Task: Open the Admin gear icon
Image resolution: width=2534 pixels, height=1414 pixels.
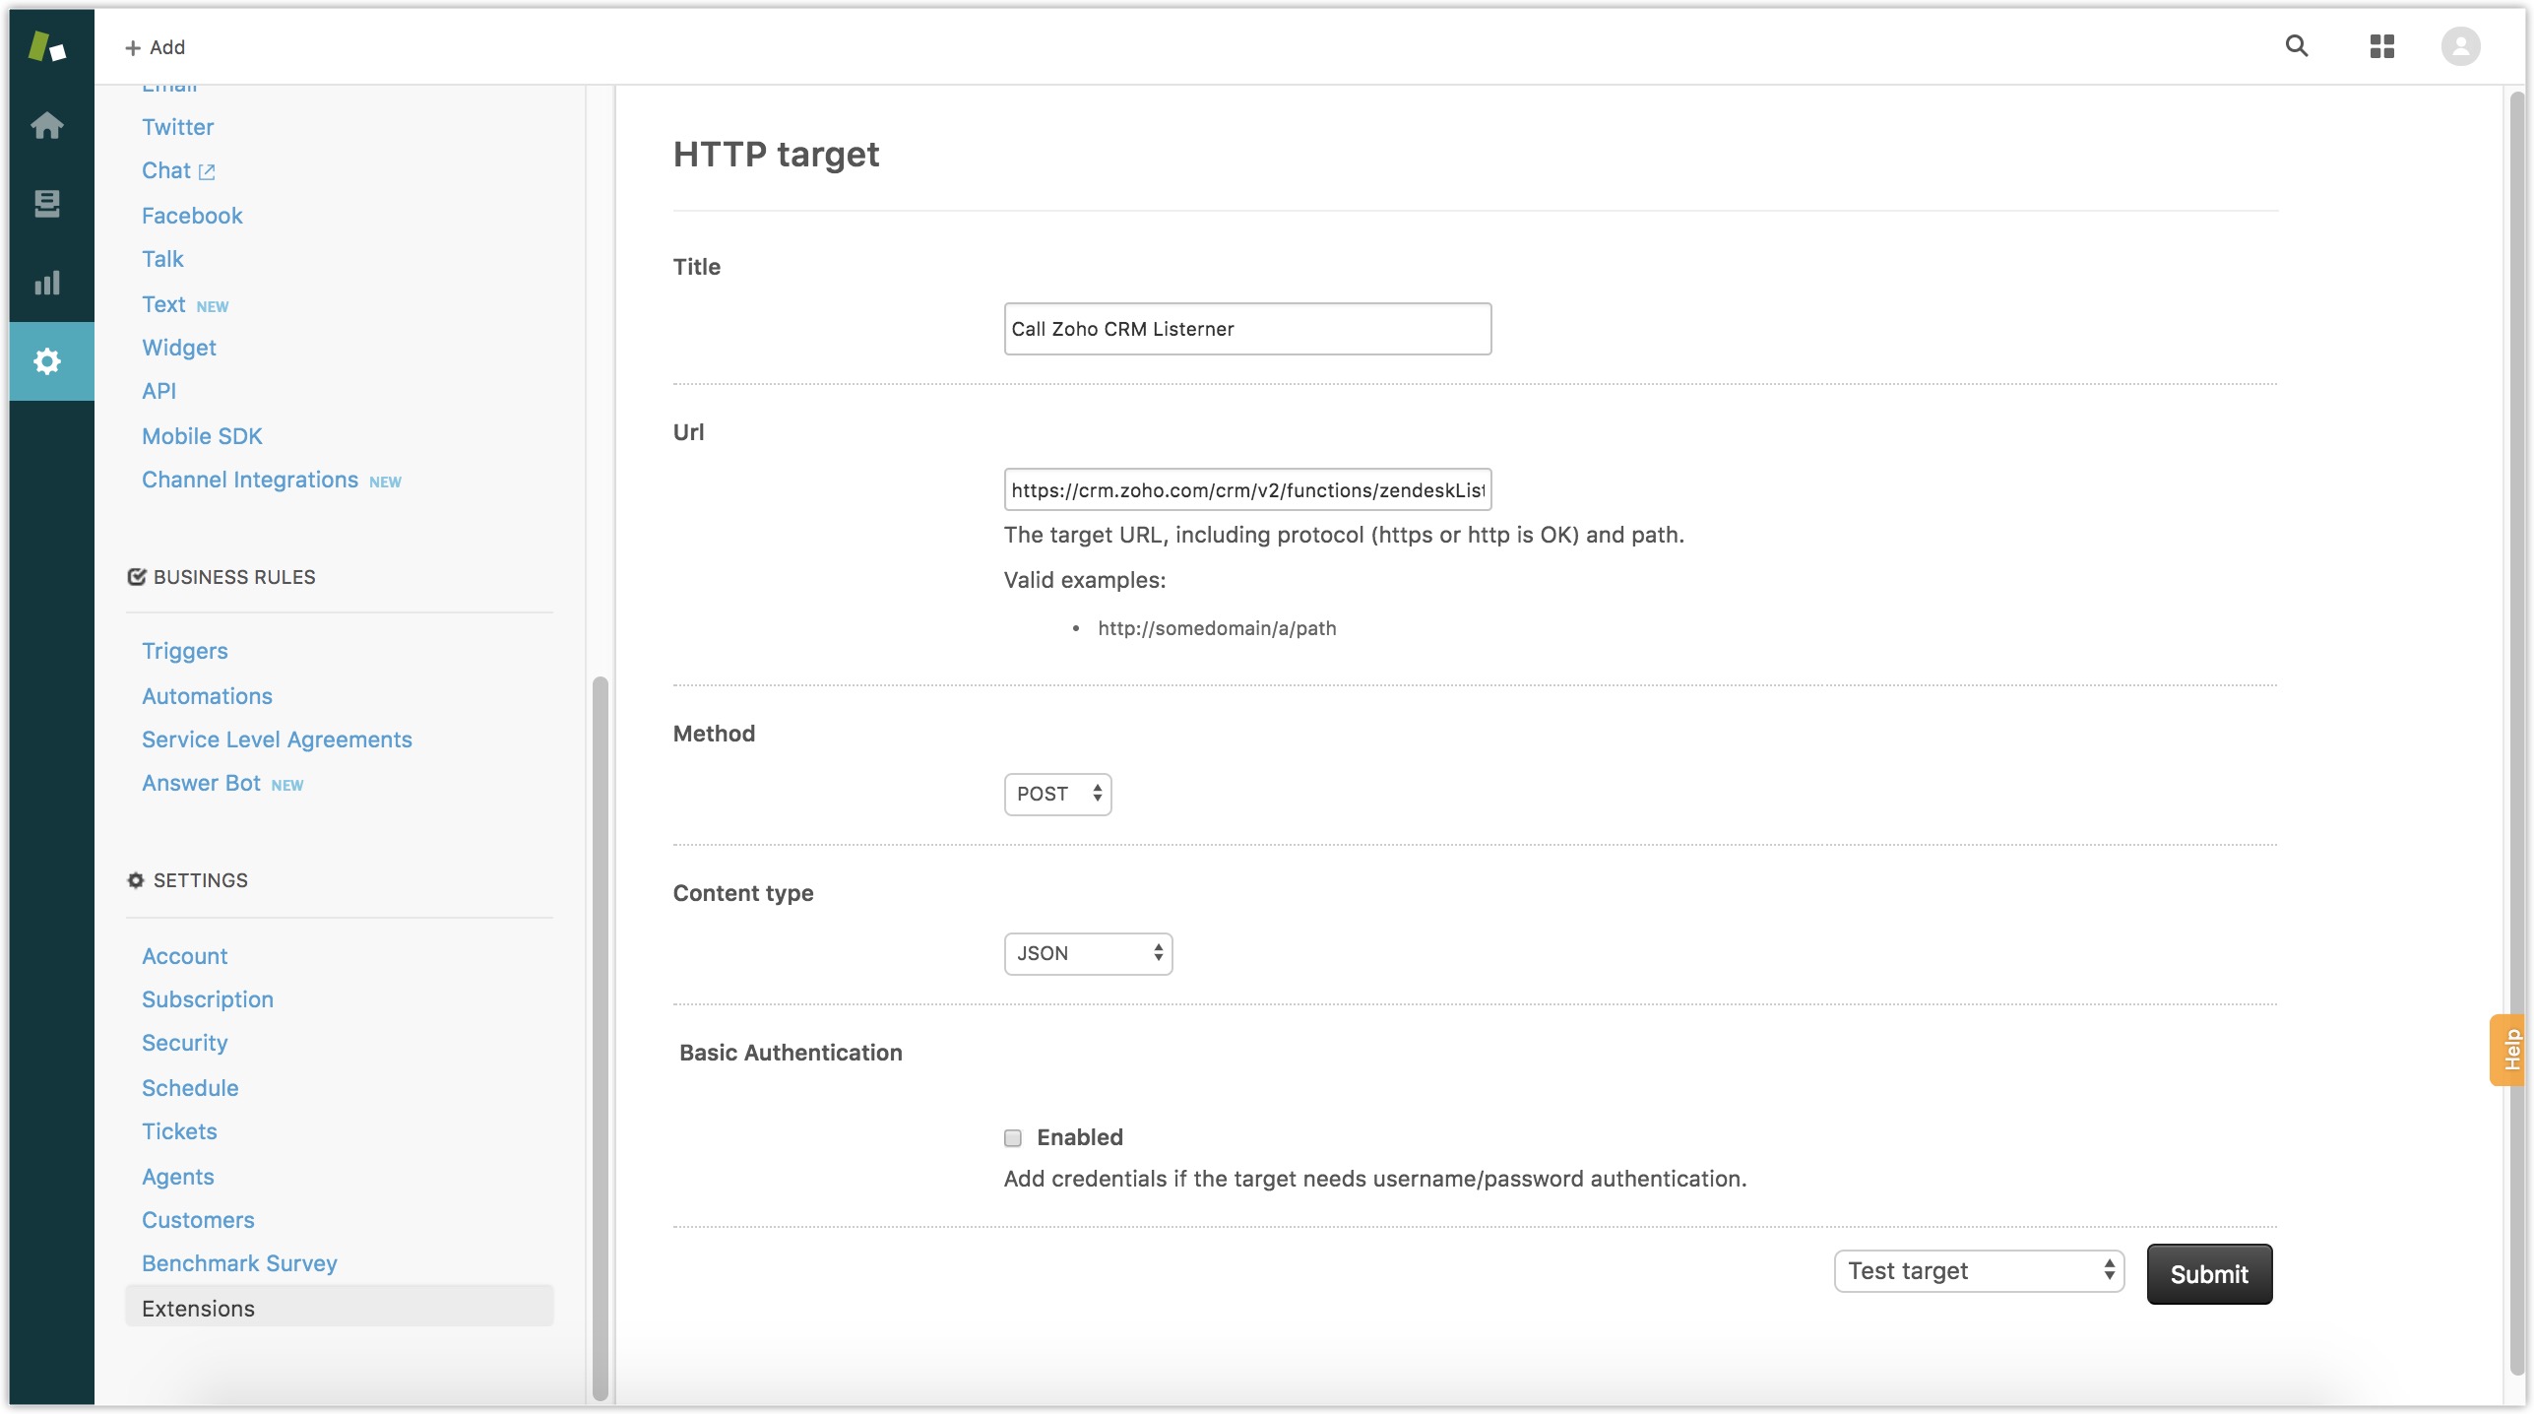Action: tap(46, 361)
